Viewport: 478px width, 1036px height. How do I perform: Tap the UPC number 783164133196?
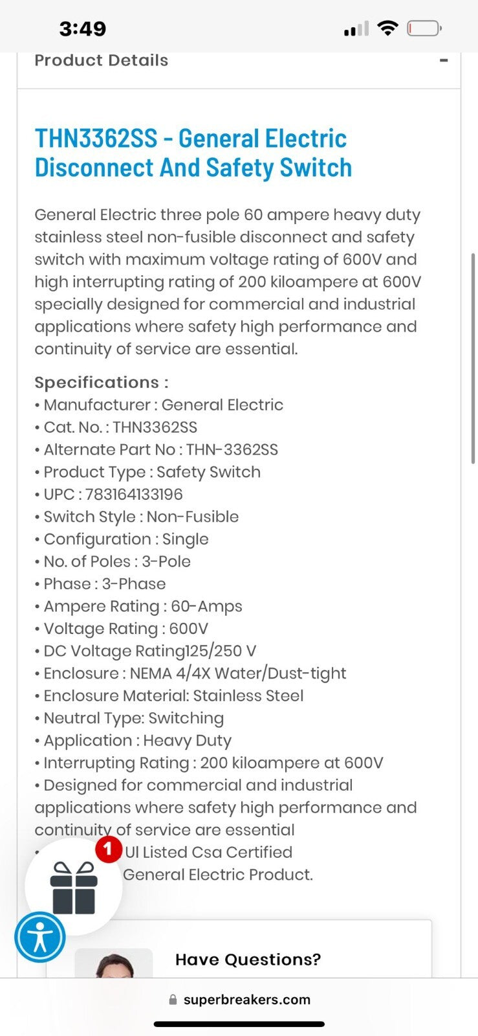[x=134, y=494]
